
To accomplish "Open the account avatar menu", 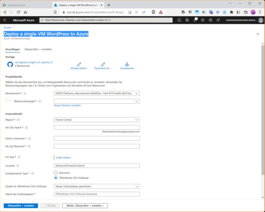I will pos(261,20).
